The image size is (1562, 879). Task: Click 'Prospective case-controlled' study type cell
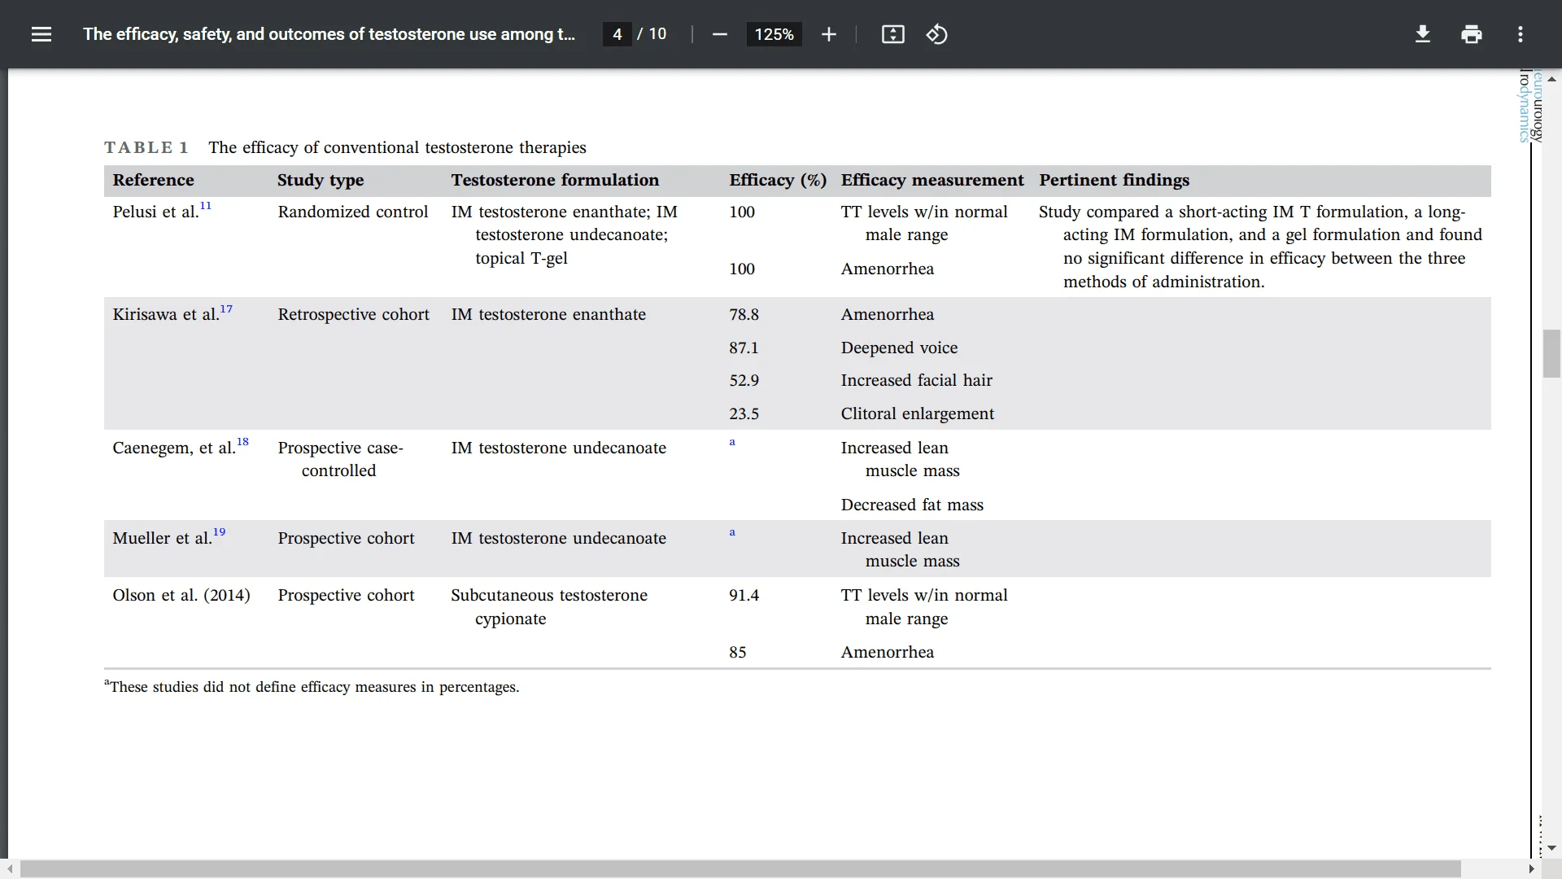point(340,459)
